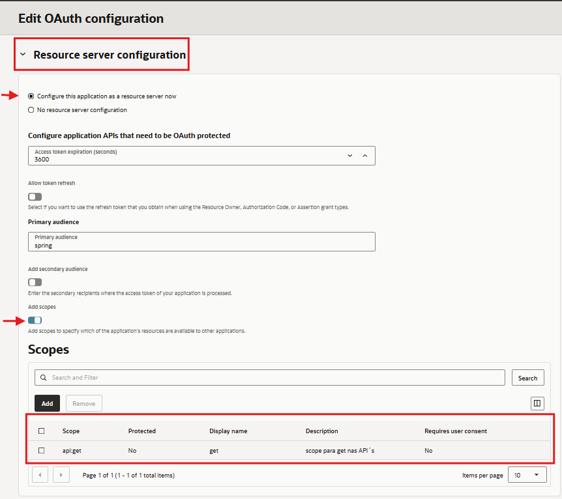The image size is (562, 499).
Task: Disable the Add scopes switch
Action: pos(35,320)
